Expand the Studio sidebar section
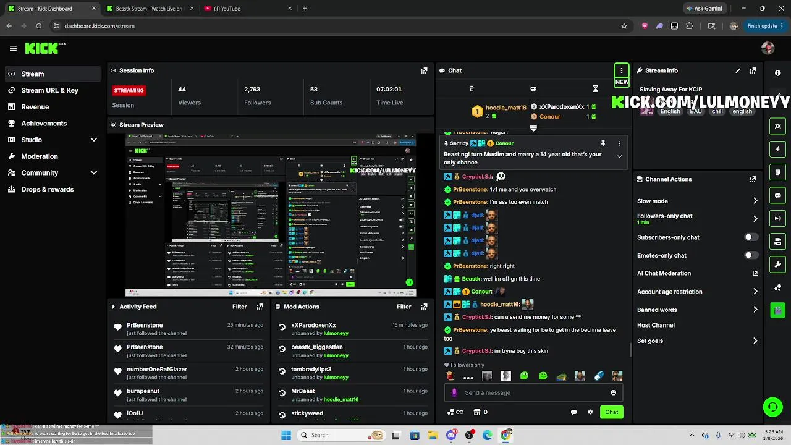The image size is (791, 445). (x=94, y=140)
